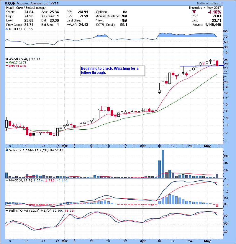Click the stochastic %D value 91.35
The image size is (236, 244).
tap(69, 210)
